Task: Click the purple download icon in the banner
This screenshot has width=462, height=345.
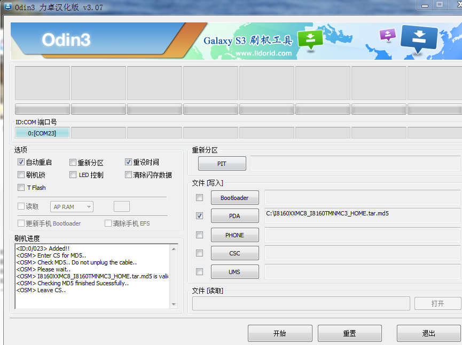Action: point(387,35)
